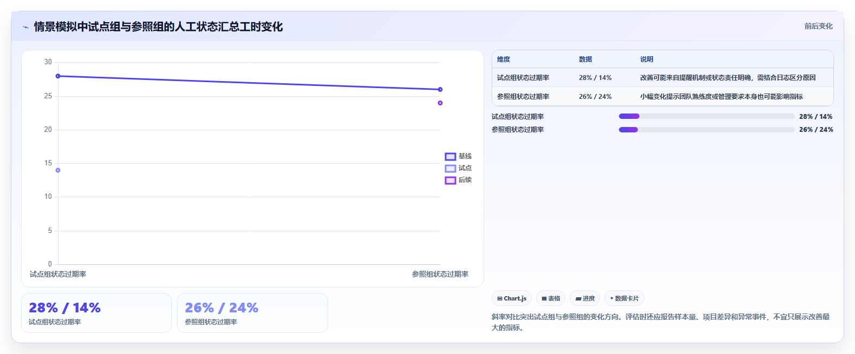Click the 表格 tag chip

(x=551, y=298)
